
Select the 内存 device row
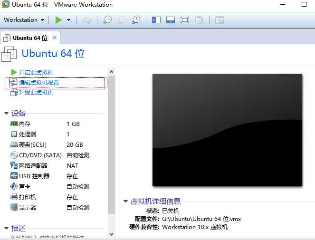[x=50, y=124]
